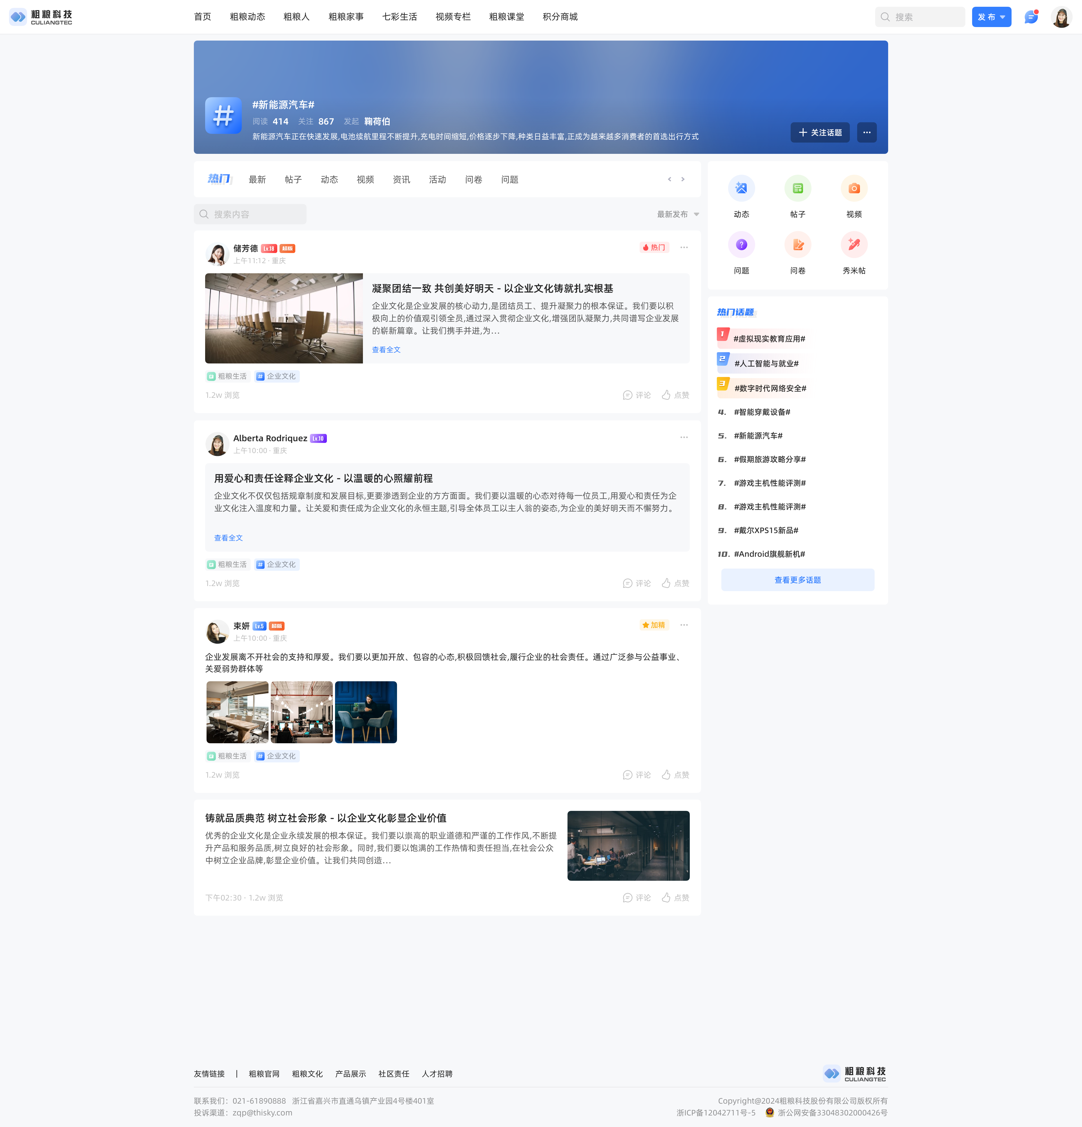The width and height of the screenshot is (1082, 1127).
Task: Click the green 帖子 post icon
Action: (797, 188)
